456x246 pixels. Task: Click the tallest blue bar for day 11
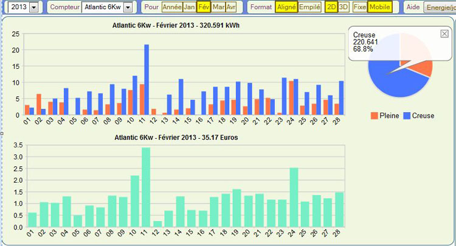147,79
